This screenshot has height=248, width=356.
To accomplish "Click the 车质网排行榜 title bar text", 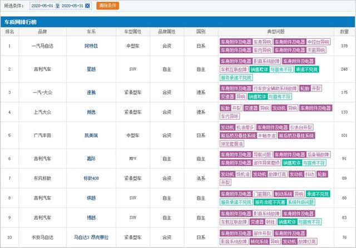I will (21, 22).
